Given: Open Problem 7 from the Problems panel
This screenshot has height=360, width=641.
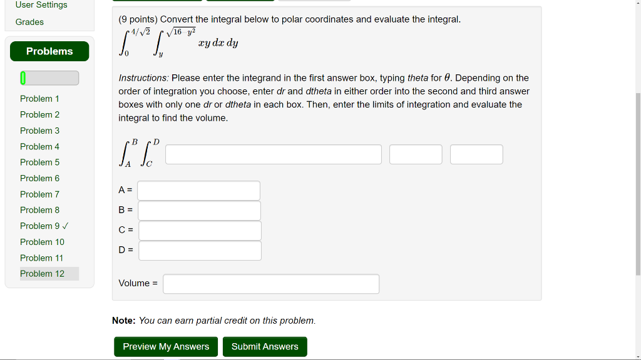Looking at the screenshot, I should click(x=39, y=194).
